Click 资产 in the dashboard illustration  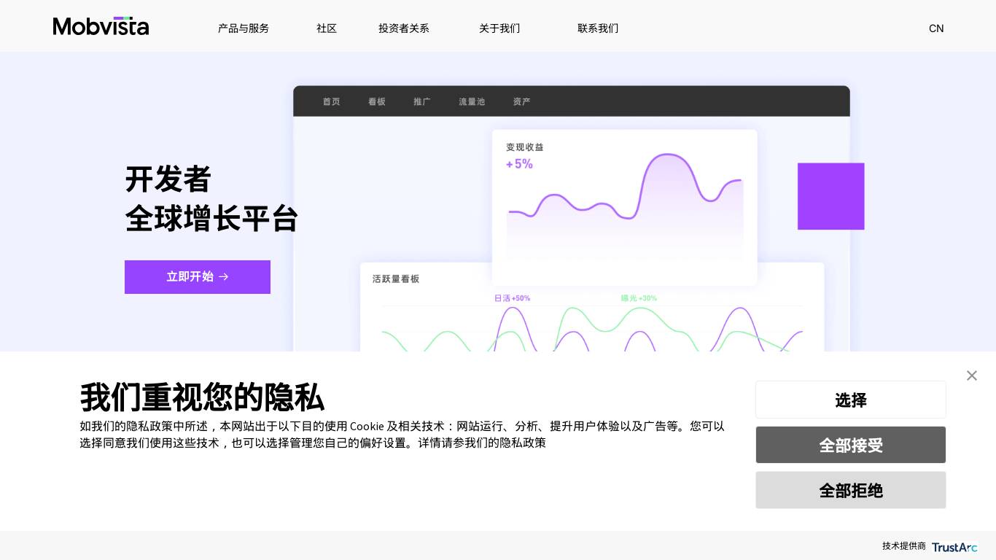click(x=521, y=101)
